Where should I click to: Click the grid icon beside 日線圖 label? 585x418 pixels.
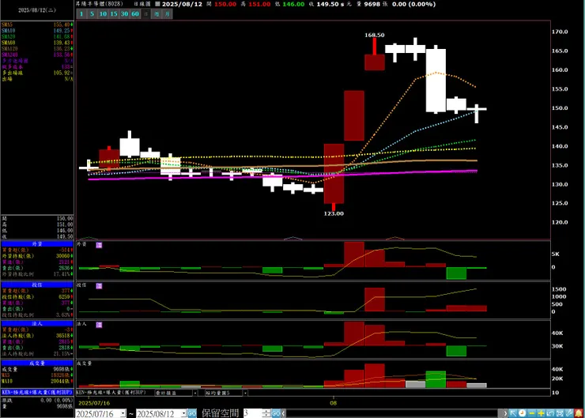point(157,4)
